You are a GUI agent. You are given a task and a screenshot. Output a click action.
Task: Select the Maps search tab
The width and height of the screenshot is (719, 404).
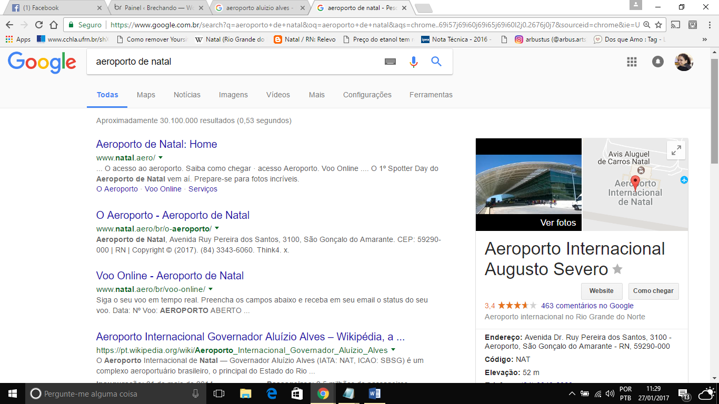tap(146, 95)
